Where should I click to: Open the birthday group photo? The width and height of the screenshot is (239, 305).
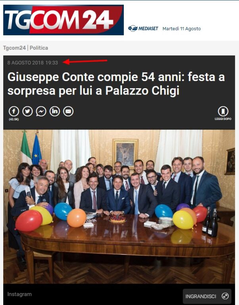[119, 207]
